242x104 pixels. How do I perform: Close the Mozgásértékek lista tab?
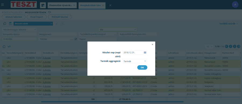pyautogui.click(x=103, y=5)
